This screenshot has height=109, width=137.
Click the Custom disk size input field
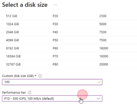coord(52,82)
